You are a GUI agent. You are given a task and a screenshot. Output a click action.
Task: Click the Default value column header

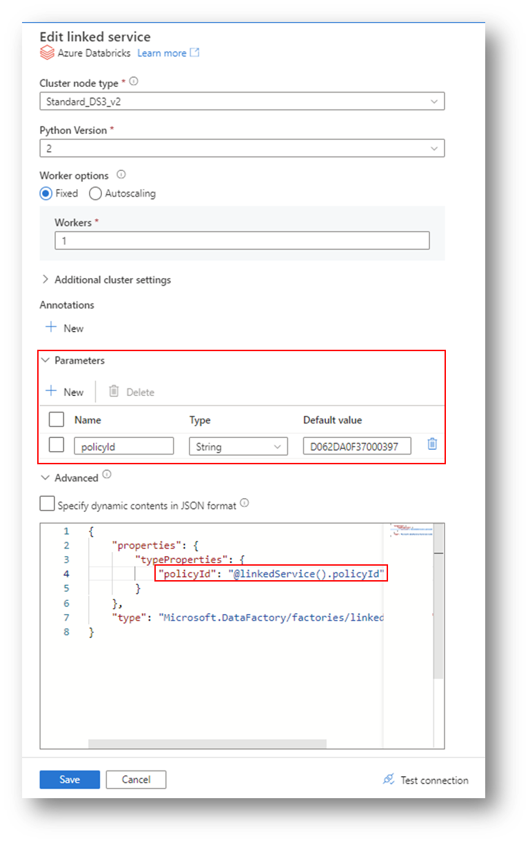click(x=332, y=420)
